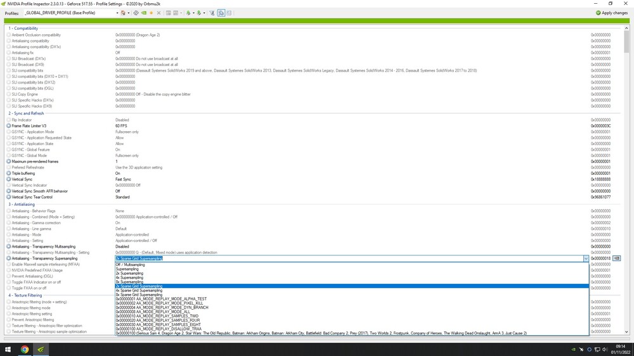This screenshot has height=356, width=634.
Task: Collapse the '2 - Sync and Refresh' group
Action: 26,113
